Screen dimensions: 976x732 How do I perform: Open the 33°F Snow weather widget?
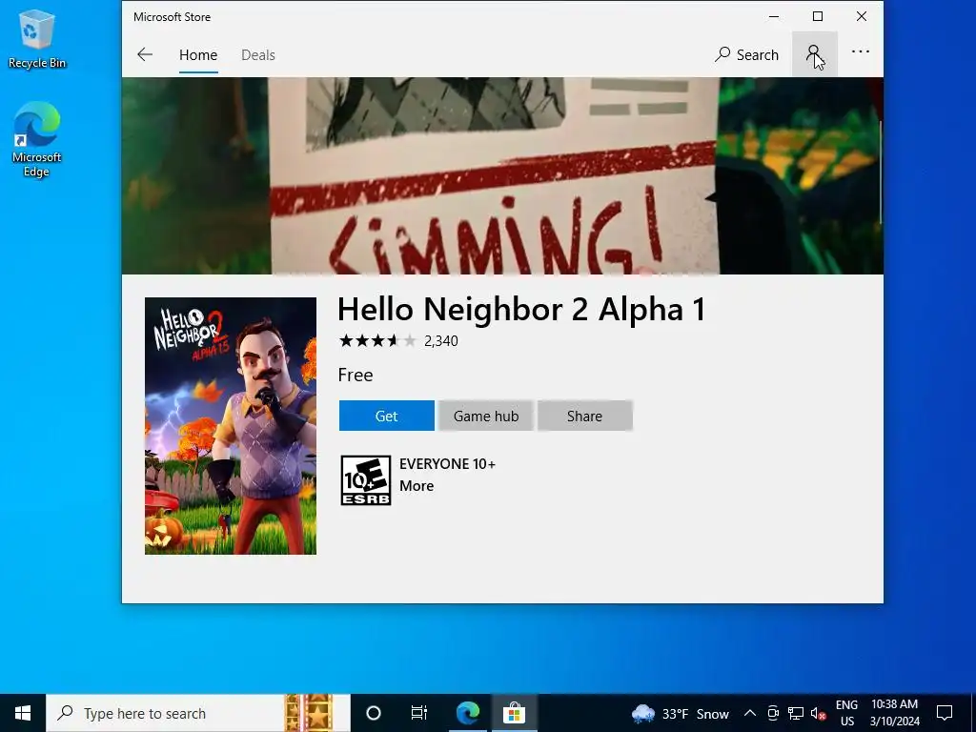pyautogui.click(x=681, y=713)
